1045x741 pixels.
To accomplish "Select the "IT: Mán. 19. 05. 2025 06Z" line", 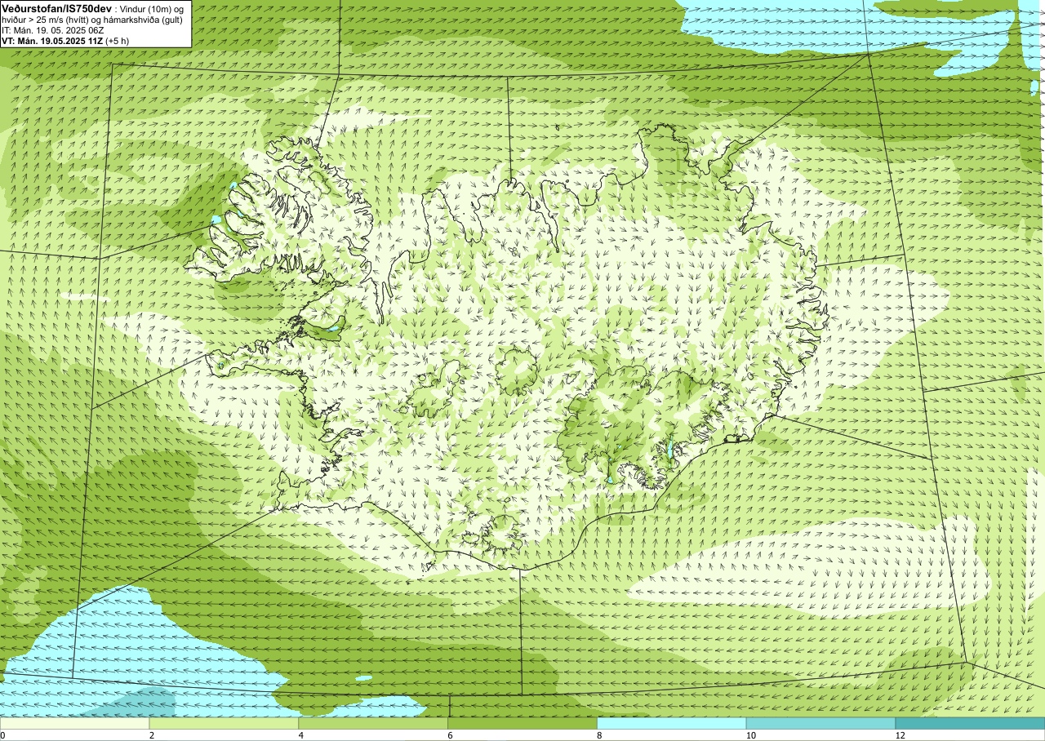I will (54, 29).
